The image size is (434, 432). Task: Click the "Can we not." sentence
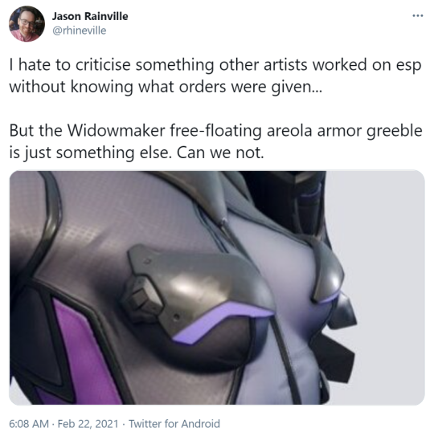tap(220, 153)
